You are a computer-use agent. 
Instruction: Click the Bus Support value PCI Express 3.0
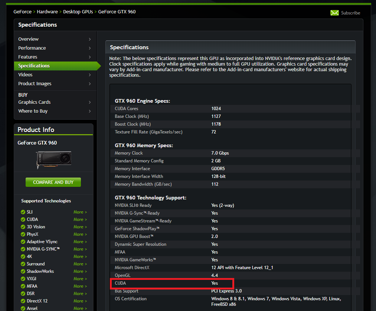(226, 291)
